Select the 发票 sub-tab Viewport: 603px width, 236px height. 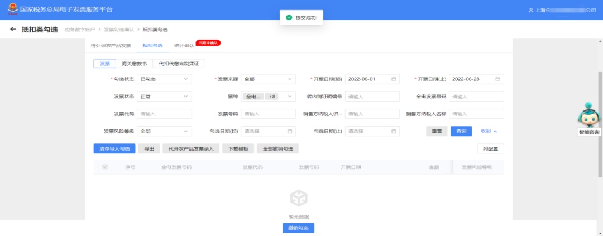(104, 64)
